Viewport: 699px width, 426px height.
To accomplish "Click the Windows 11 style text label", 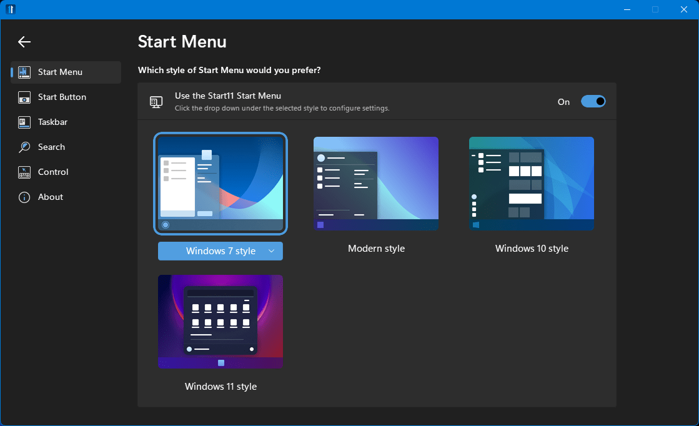I will tap(221, 387).
